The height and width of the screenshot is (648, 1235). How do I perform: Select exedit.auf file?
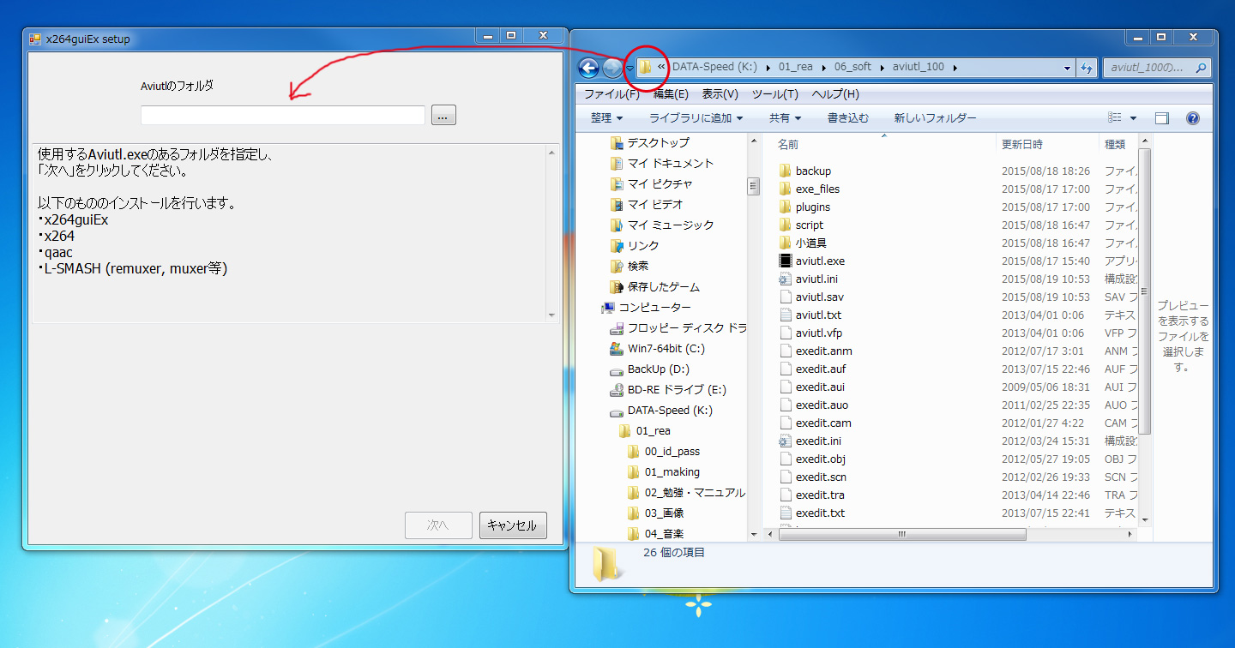tap(821, 369)
